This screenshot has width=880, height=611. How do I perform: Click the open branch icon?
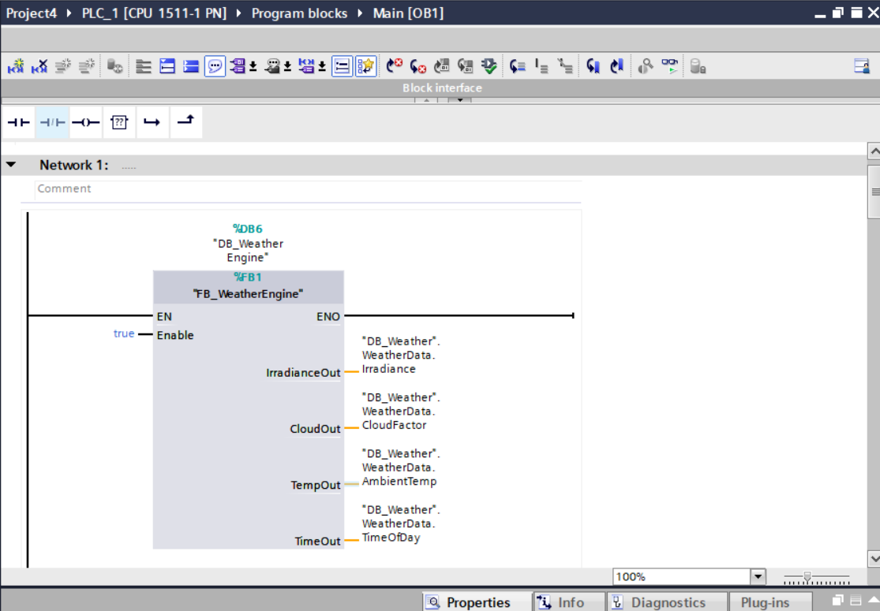(152, 122)
